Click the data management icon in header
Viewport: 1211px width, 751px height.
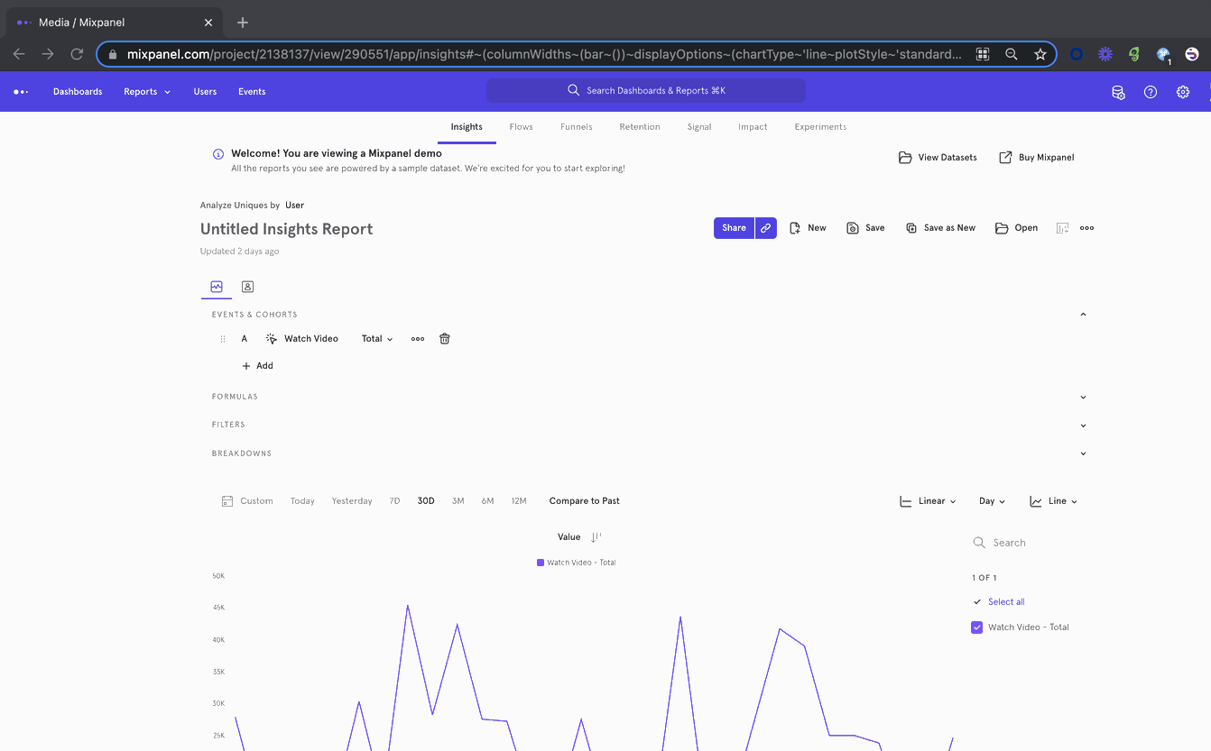tap(1117, 92)
